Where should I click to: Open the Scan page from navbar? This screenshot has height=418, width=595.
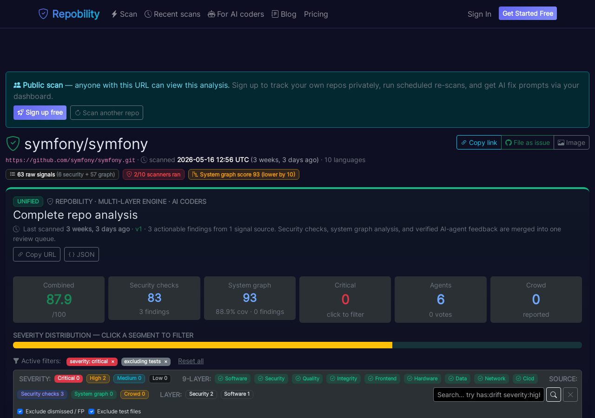click(x=124, y=14)
